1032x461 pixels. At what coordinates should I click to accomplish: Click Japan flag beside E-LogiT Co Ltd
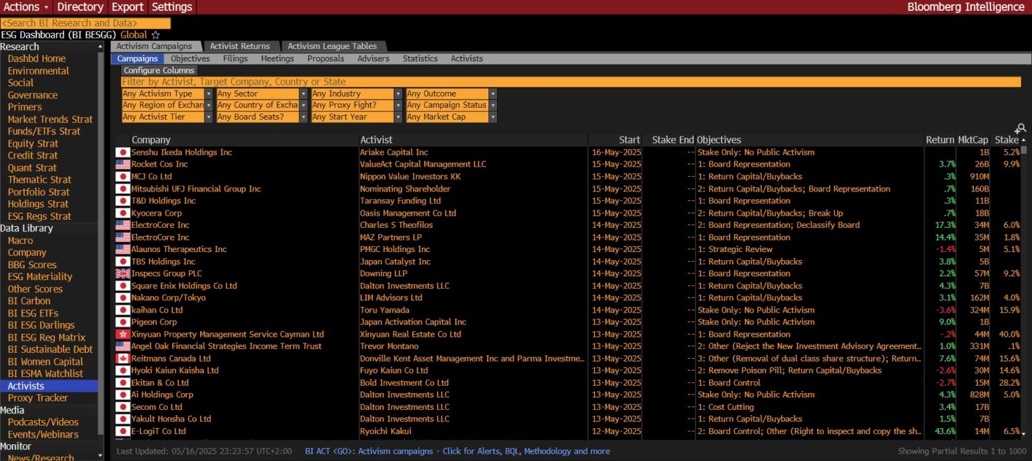pos(123,431)
